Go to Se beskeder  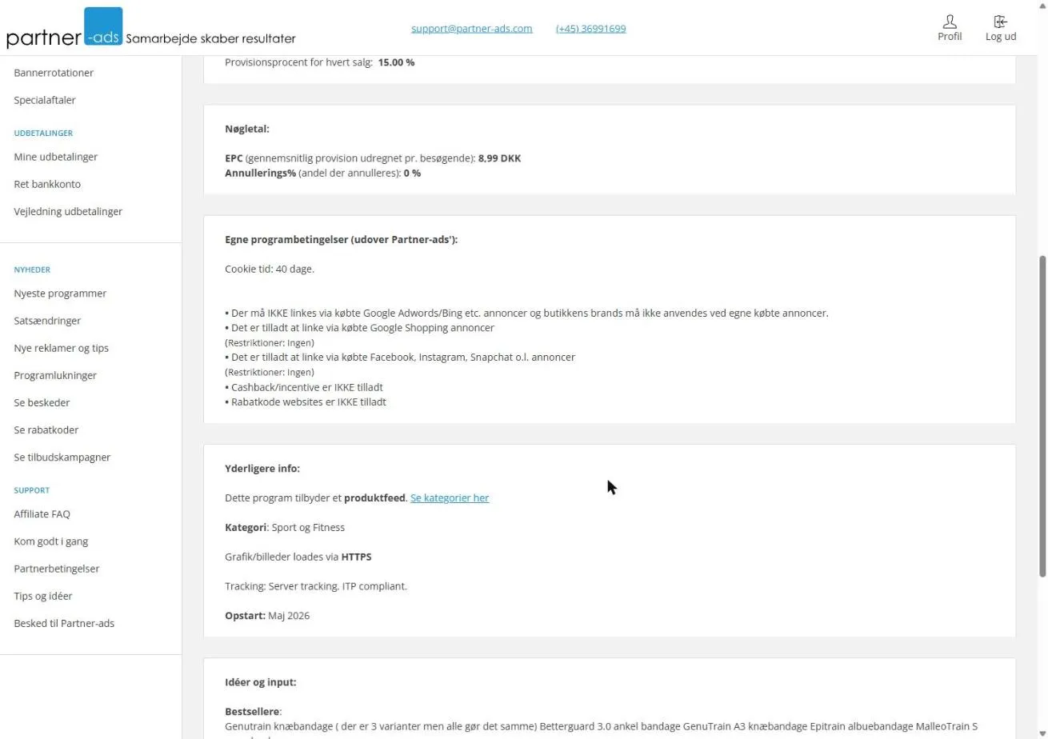pyautogui.click(x=42, y=402)
